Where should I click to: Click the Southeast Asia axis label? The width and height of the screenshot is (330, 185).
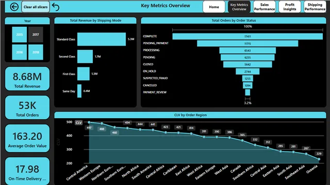[295, 172]
